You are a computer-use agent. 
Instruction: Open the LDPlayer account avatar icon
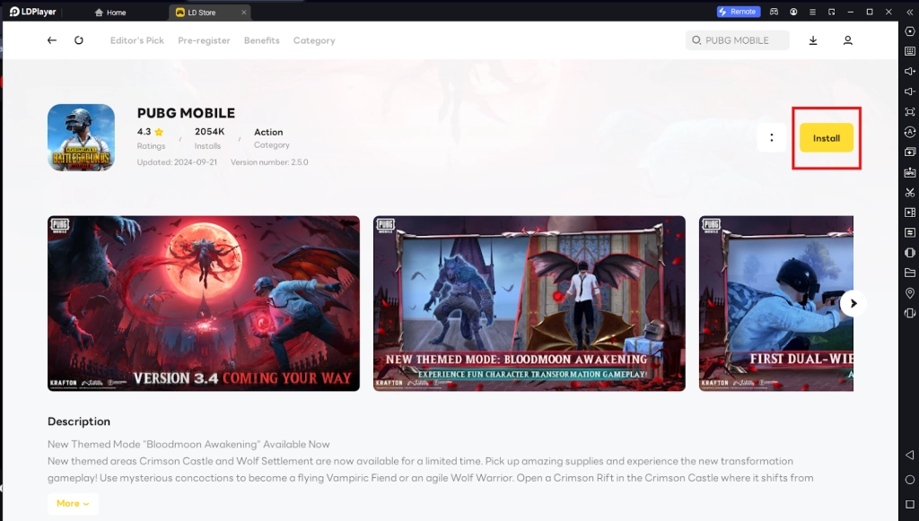coord(793,12)
